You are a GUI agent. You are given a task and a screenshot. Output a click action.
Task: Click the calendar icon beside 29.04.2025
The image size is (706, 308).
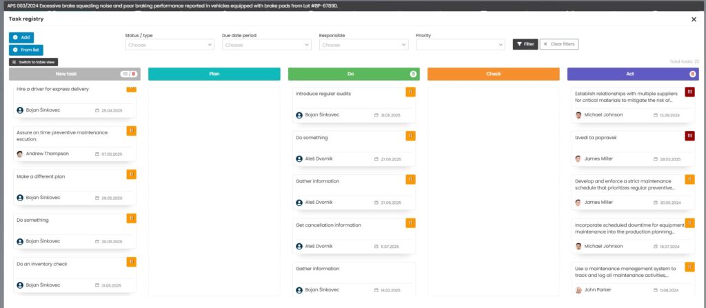pos(97,110)
